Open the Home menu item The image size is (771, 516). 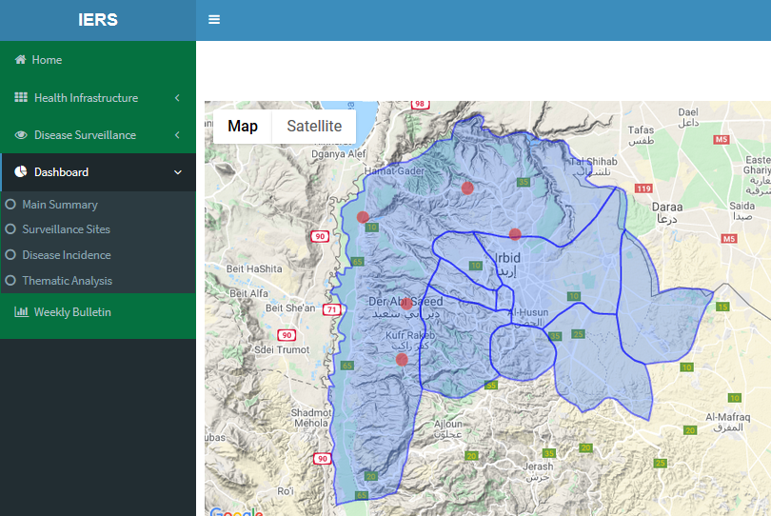click(x=98, y=60)
